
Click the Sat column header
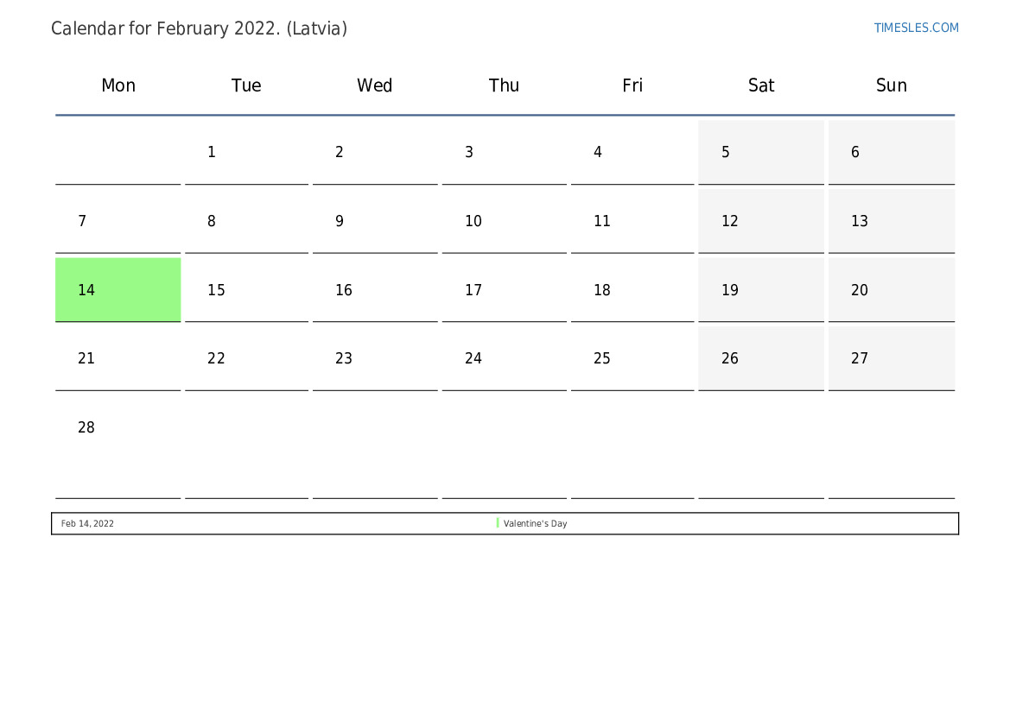coord(761,85)
